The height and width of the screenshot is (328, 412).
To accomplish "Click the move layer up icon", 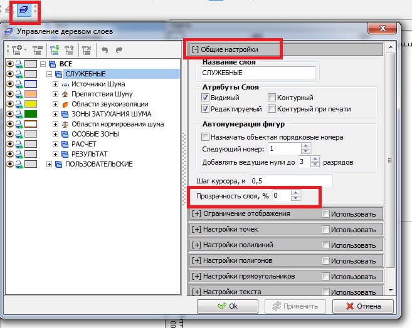I will (68, 51).
